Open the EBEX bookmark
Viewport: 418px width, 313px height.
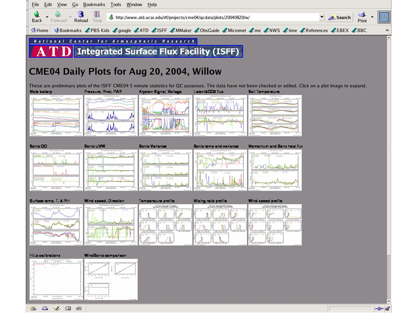[340, 30]
